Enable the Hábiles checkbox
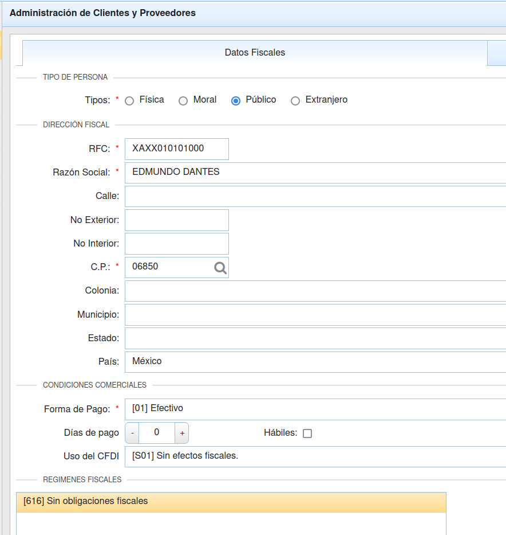This screenshot has width=506, height=535. (x=307, y=434)
